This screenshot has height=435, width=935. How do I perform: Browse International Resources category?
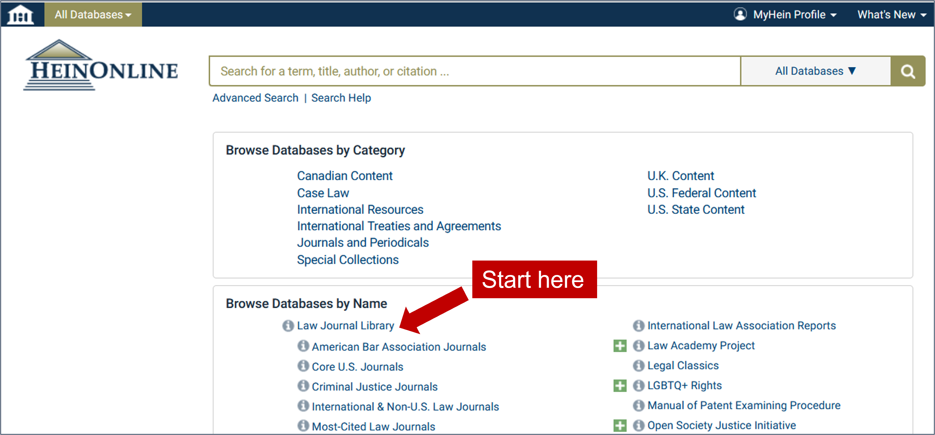361,210
